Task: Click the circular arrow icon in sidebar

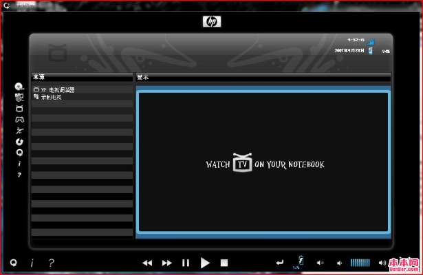Action: [19, 142]
